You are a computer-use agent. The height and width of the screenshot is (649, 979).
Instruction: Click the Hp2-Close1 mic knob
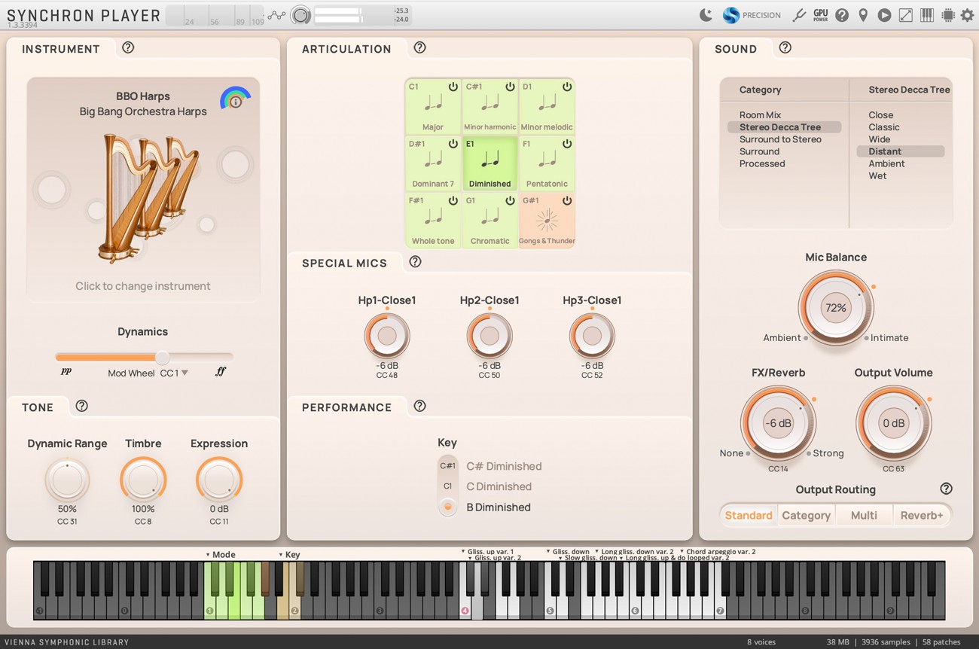click(489, 336)
